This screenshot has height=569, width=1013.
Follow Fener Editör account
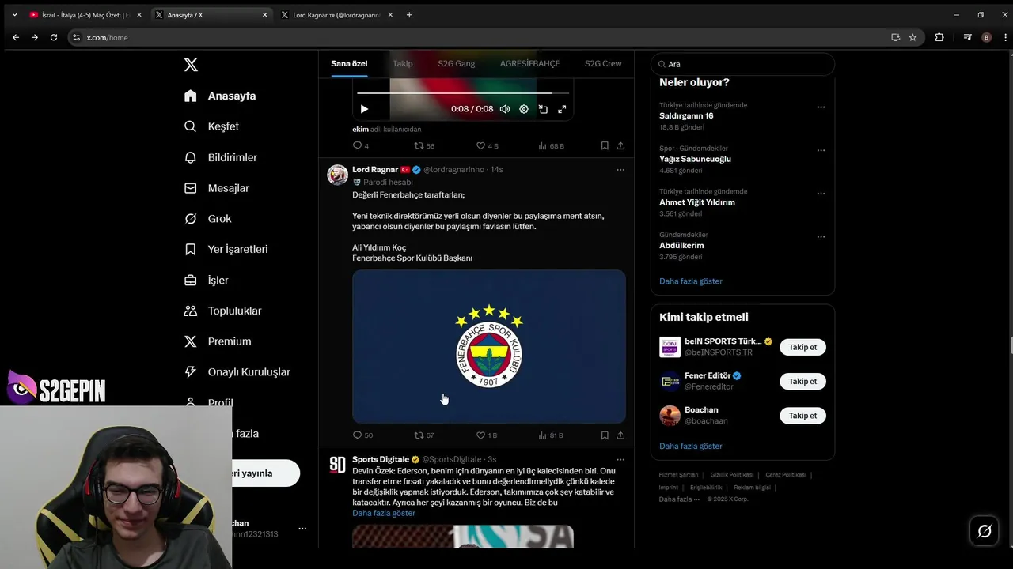(x=802, y=381)
